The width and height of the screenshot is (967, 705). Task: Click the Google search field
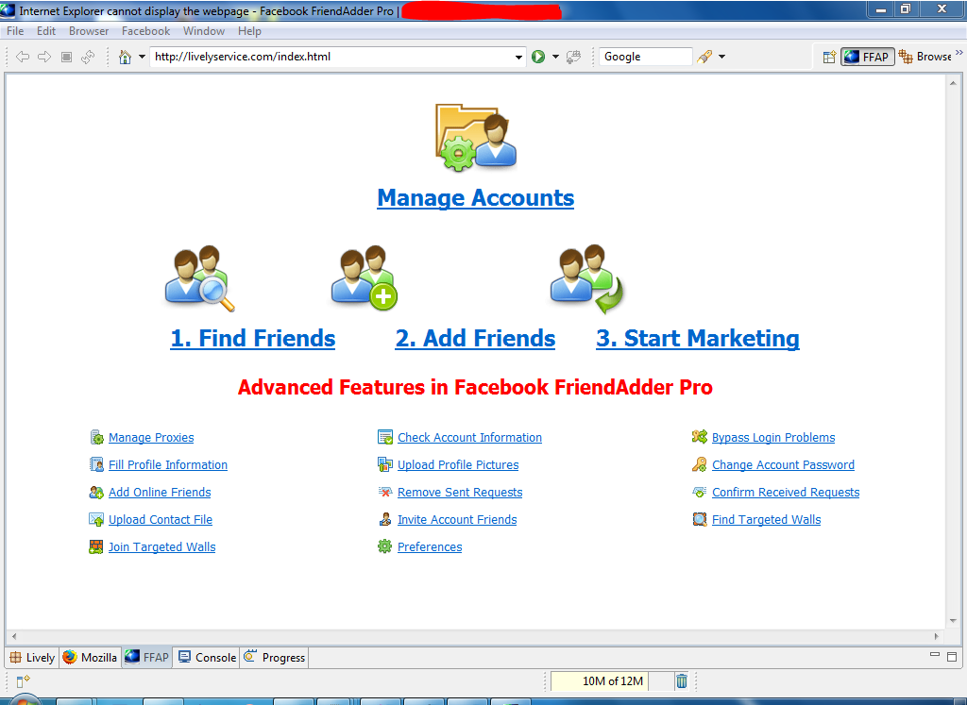point(646,57)
